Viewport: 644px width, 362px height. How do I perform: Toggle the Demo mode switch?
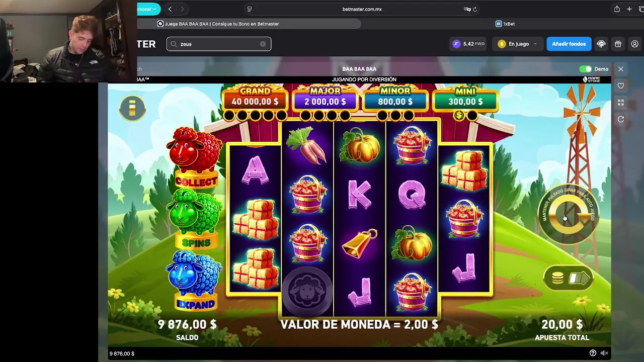(x=586, y=69)
